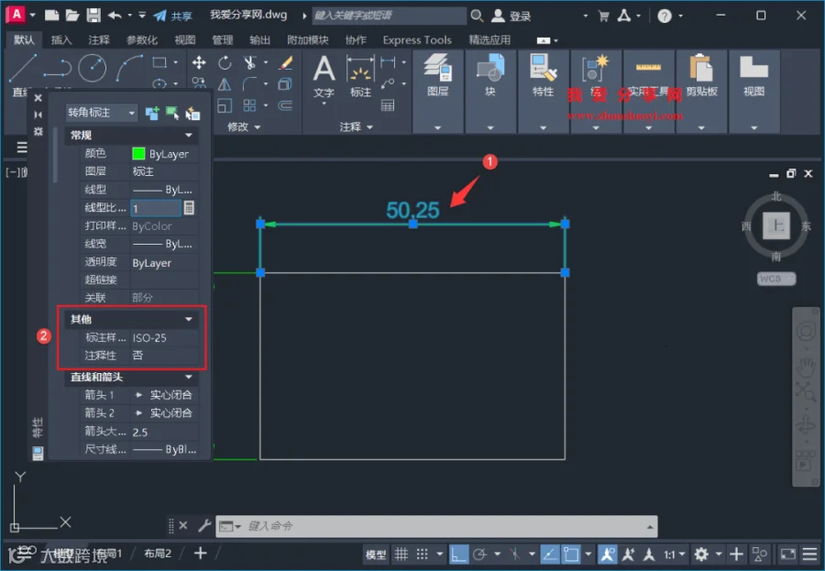Click the New file icon
The width and height of the screenshot is (825, 571).
[52, 16]
